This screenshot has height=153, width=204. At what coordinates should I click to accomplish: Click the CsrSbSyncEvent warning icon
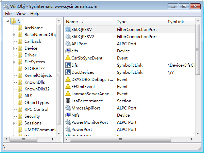68,58
